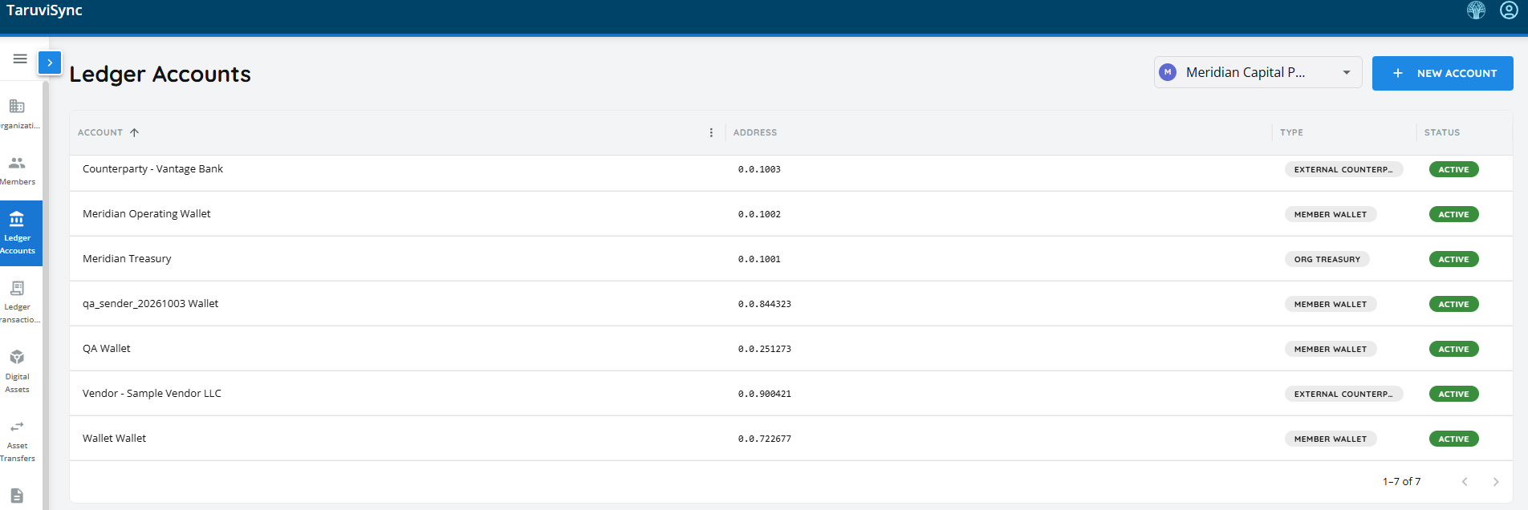Viewport: 1528px width, 510px height.
Task: Click the Address column header
Action: pos(755,132)
